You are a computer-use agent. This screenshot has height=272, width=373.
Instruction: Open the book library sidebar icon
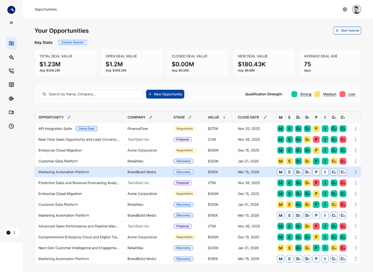[11, 85]
